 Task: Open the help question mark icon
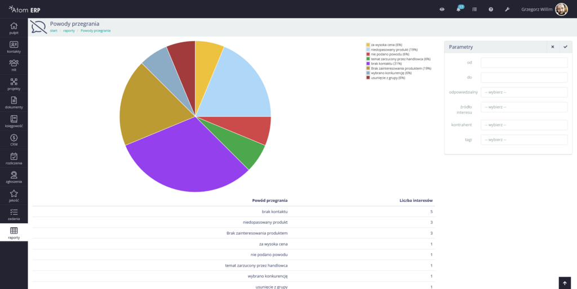click(491, 9)
